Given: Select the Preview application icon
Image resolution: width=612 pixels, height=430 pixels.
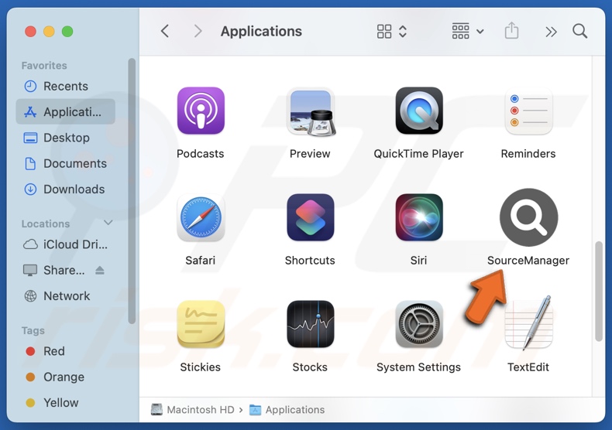Looking at the screenshot, I should tap(311, 111).
